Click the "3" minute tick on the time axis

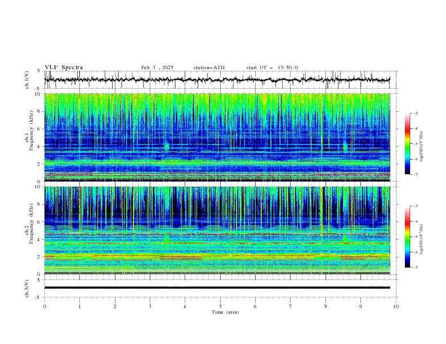click(150, 306)
